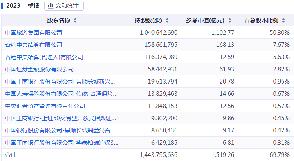Sort by 股东名称 column arrows

(x=75, y=20)
